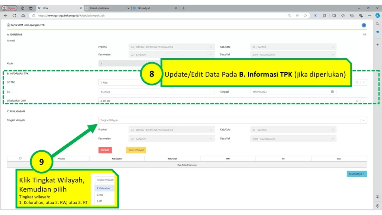The height and width of the screenshot is (215, 382).
Task: Close the Kartu SDM Lini Lapangan dialog
Action: click(x=364, y=25)
